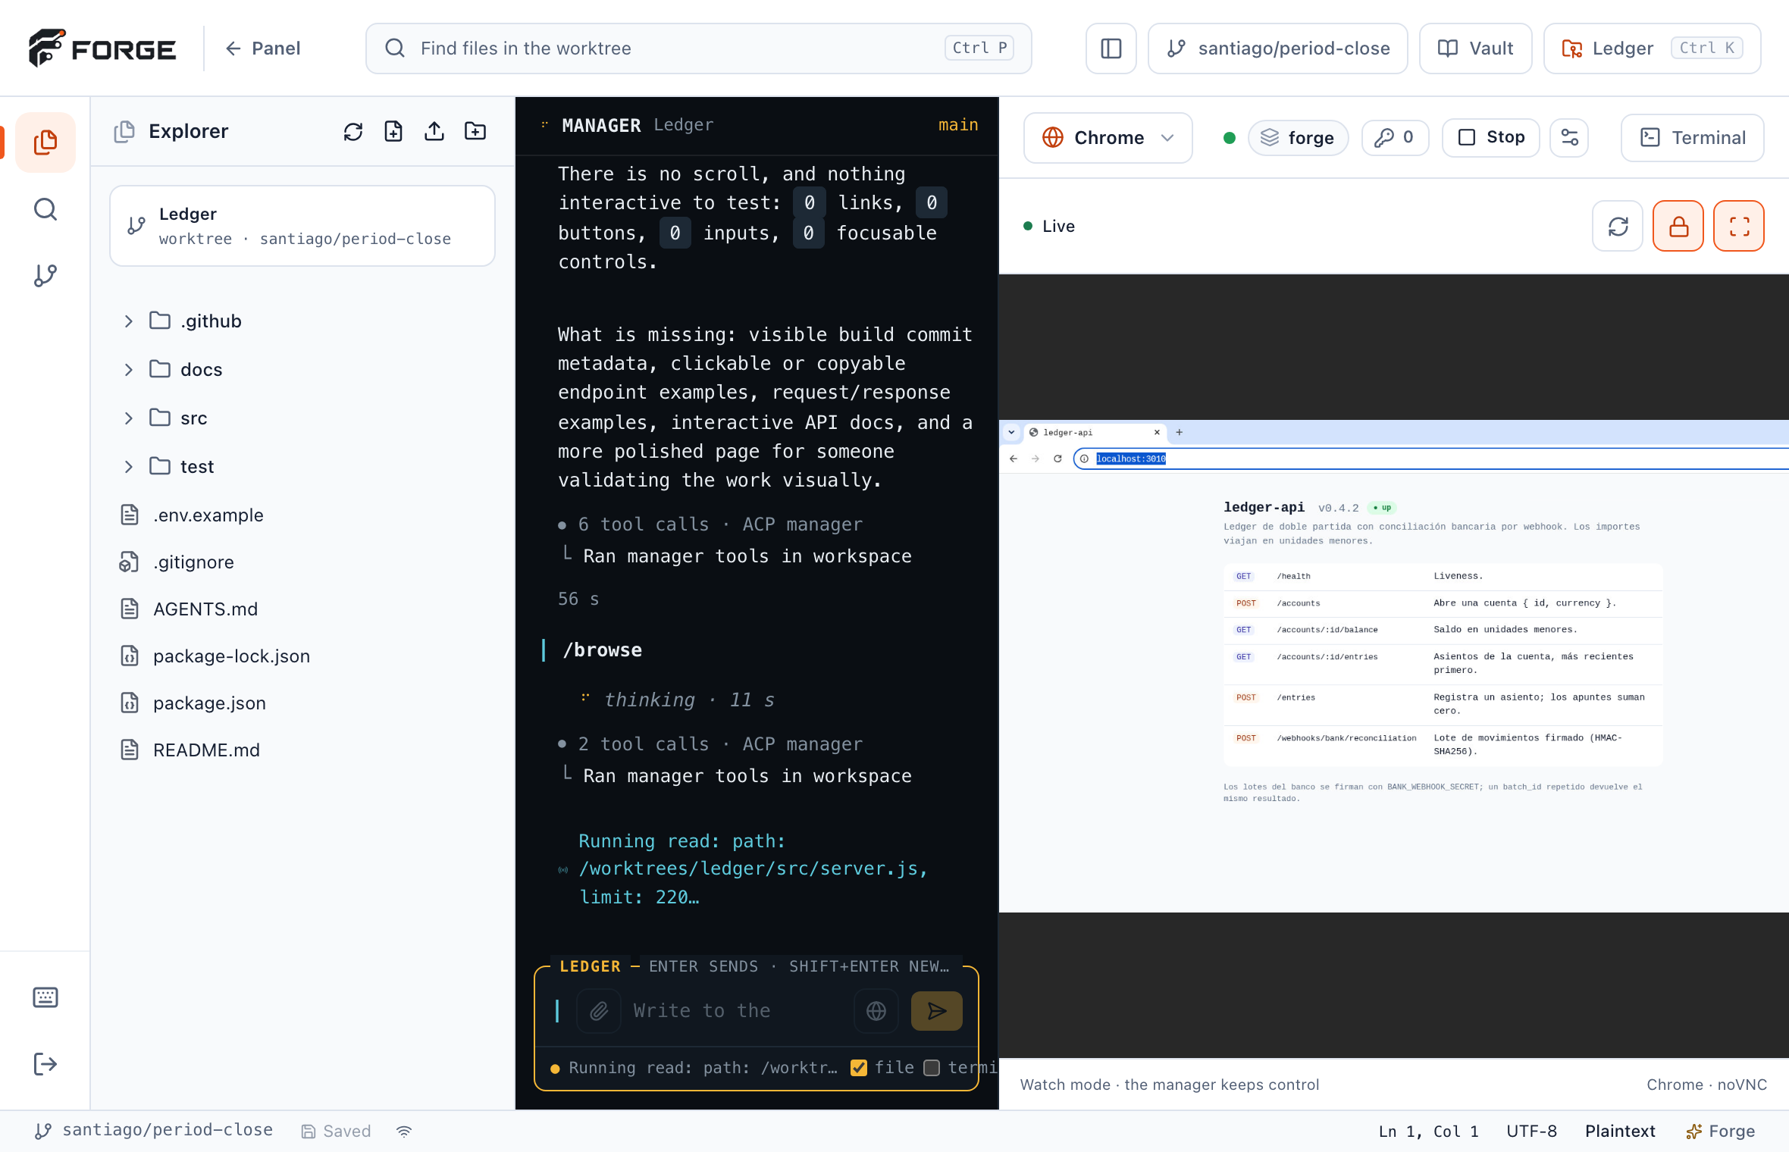This screenshot has height=1152, width=1789.
Task: Open the Explorer files sidebar icon
Action: (45, 142)
